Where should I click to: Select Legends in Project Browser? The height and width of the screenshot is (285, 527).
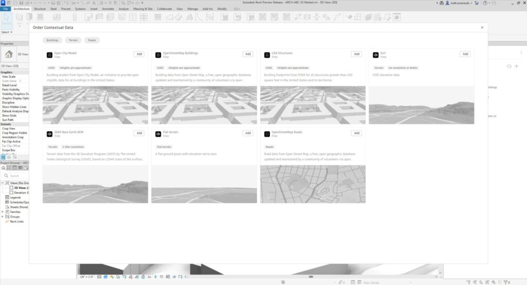(15, 198)
